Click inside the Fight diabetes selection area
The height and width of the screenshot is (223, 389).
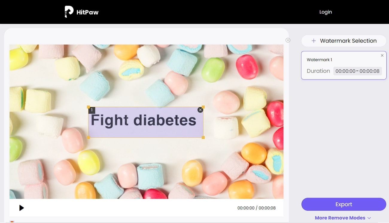coord(146,122)
